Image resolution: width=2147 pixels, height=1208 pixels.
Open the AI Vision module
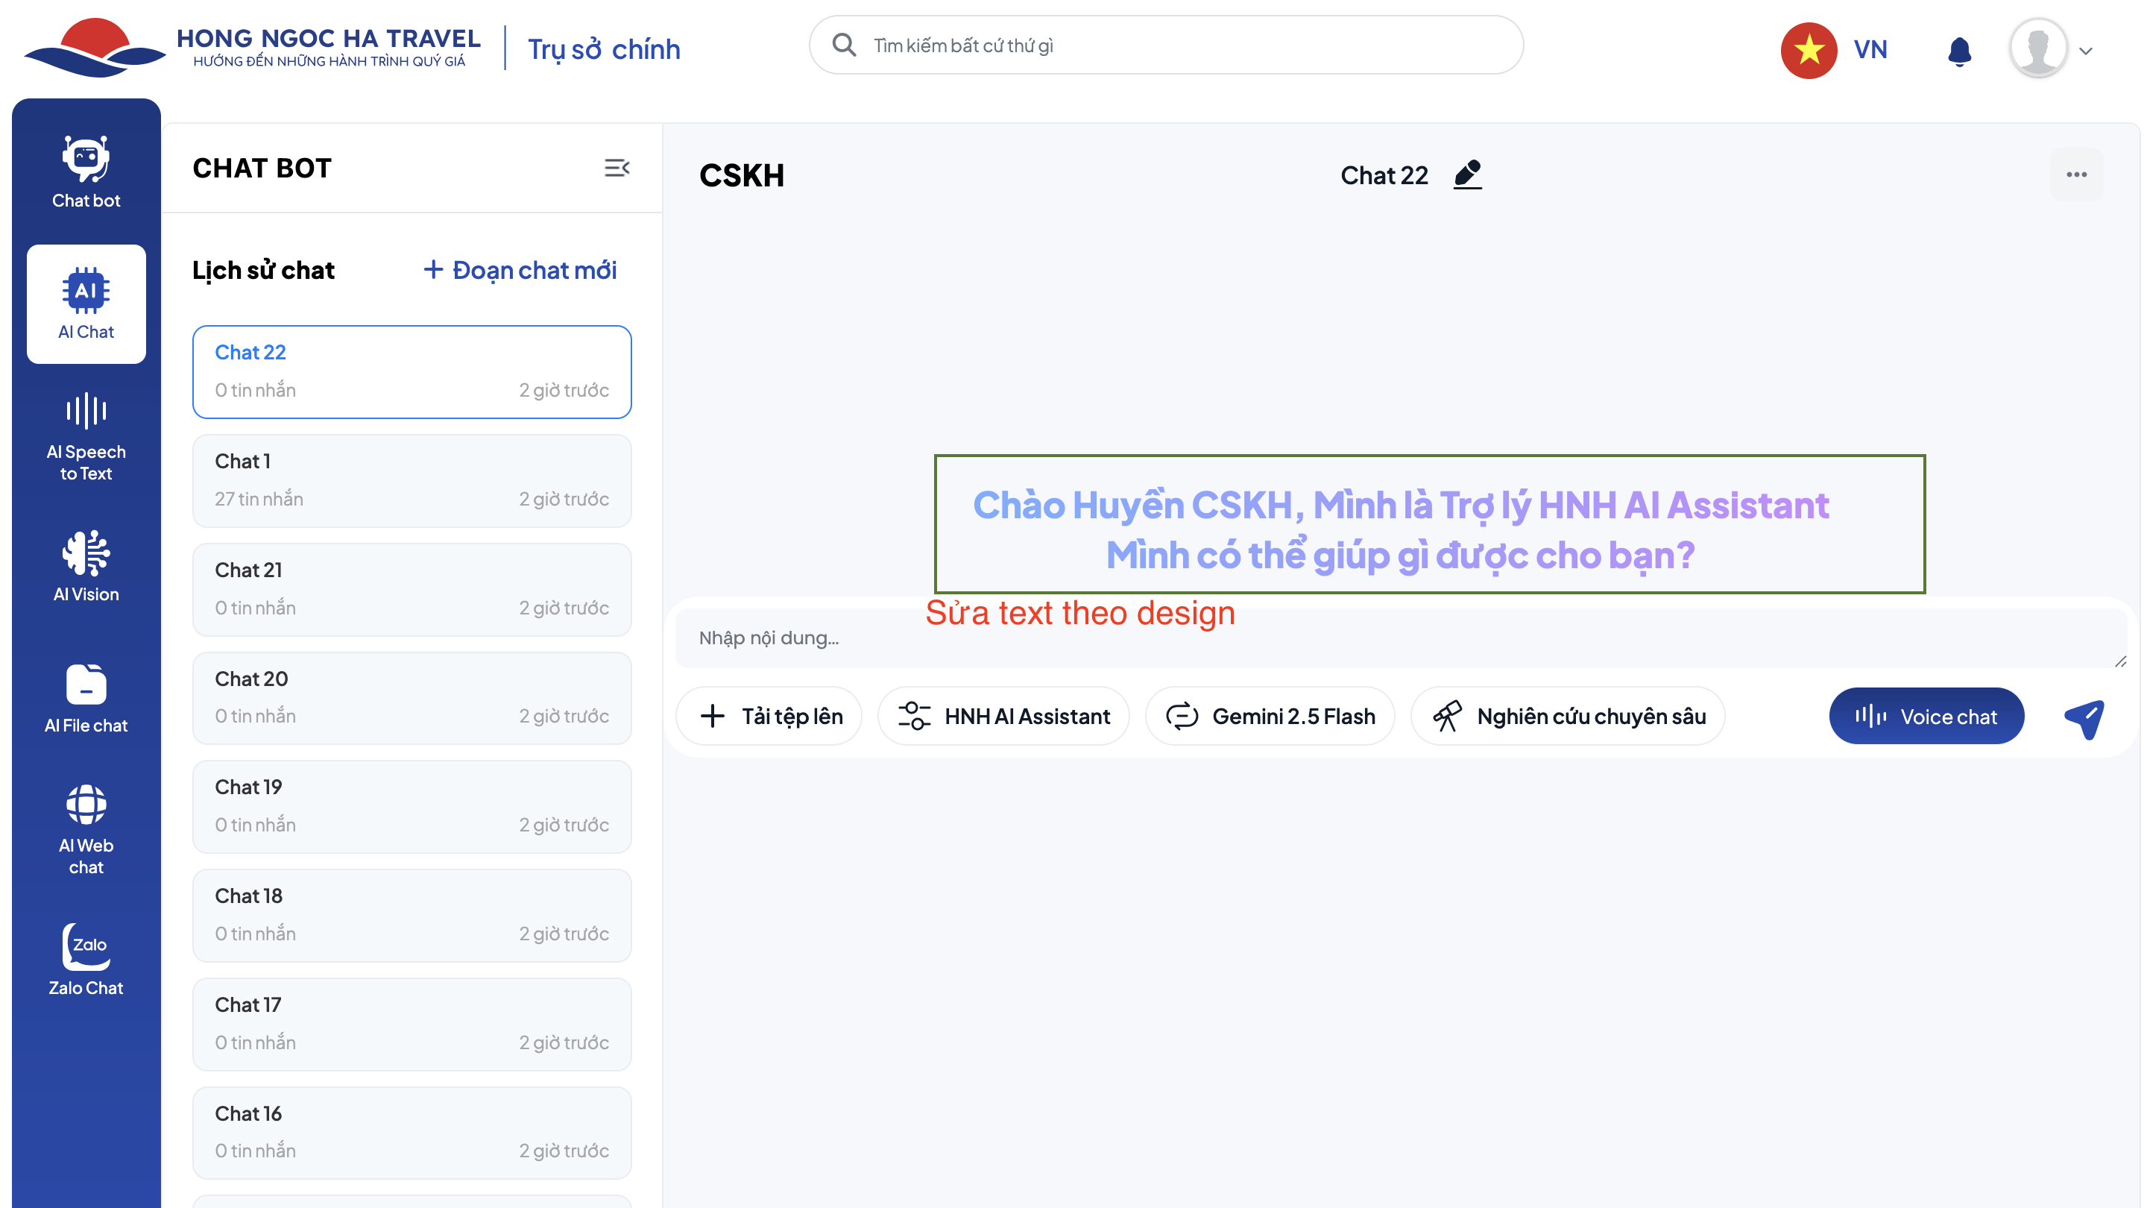86,566
